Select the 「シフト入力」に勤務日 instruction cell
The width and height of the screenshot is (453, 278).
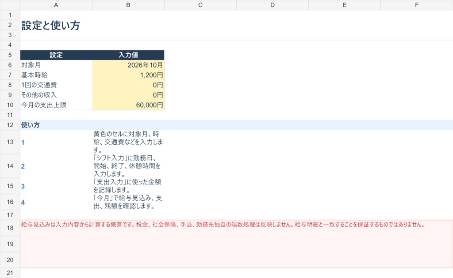coord(128,166)
